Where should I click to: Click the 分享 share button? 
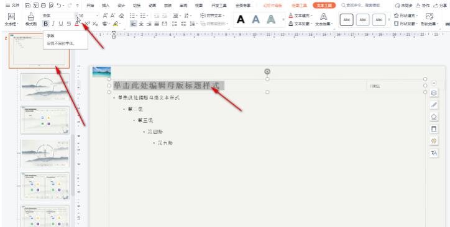pyautogui.click(x=440, y=6)
